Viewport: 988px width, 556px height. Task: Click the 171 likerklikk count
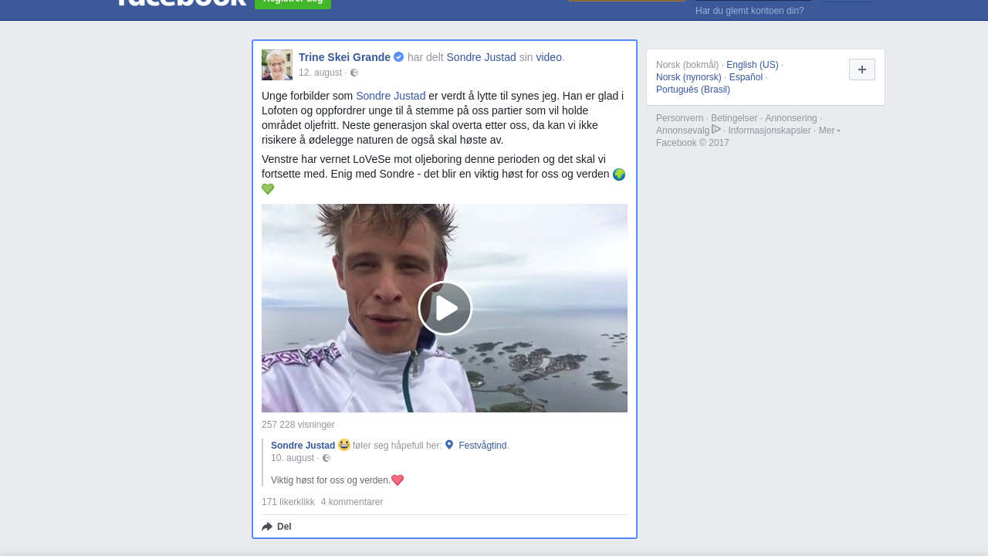(x=288, y=502)
